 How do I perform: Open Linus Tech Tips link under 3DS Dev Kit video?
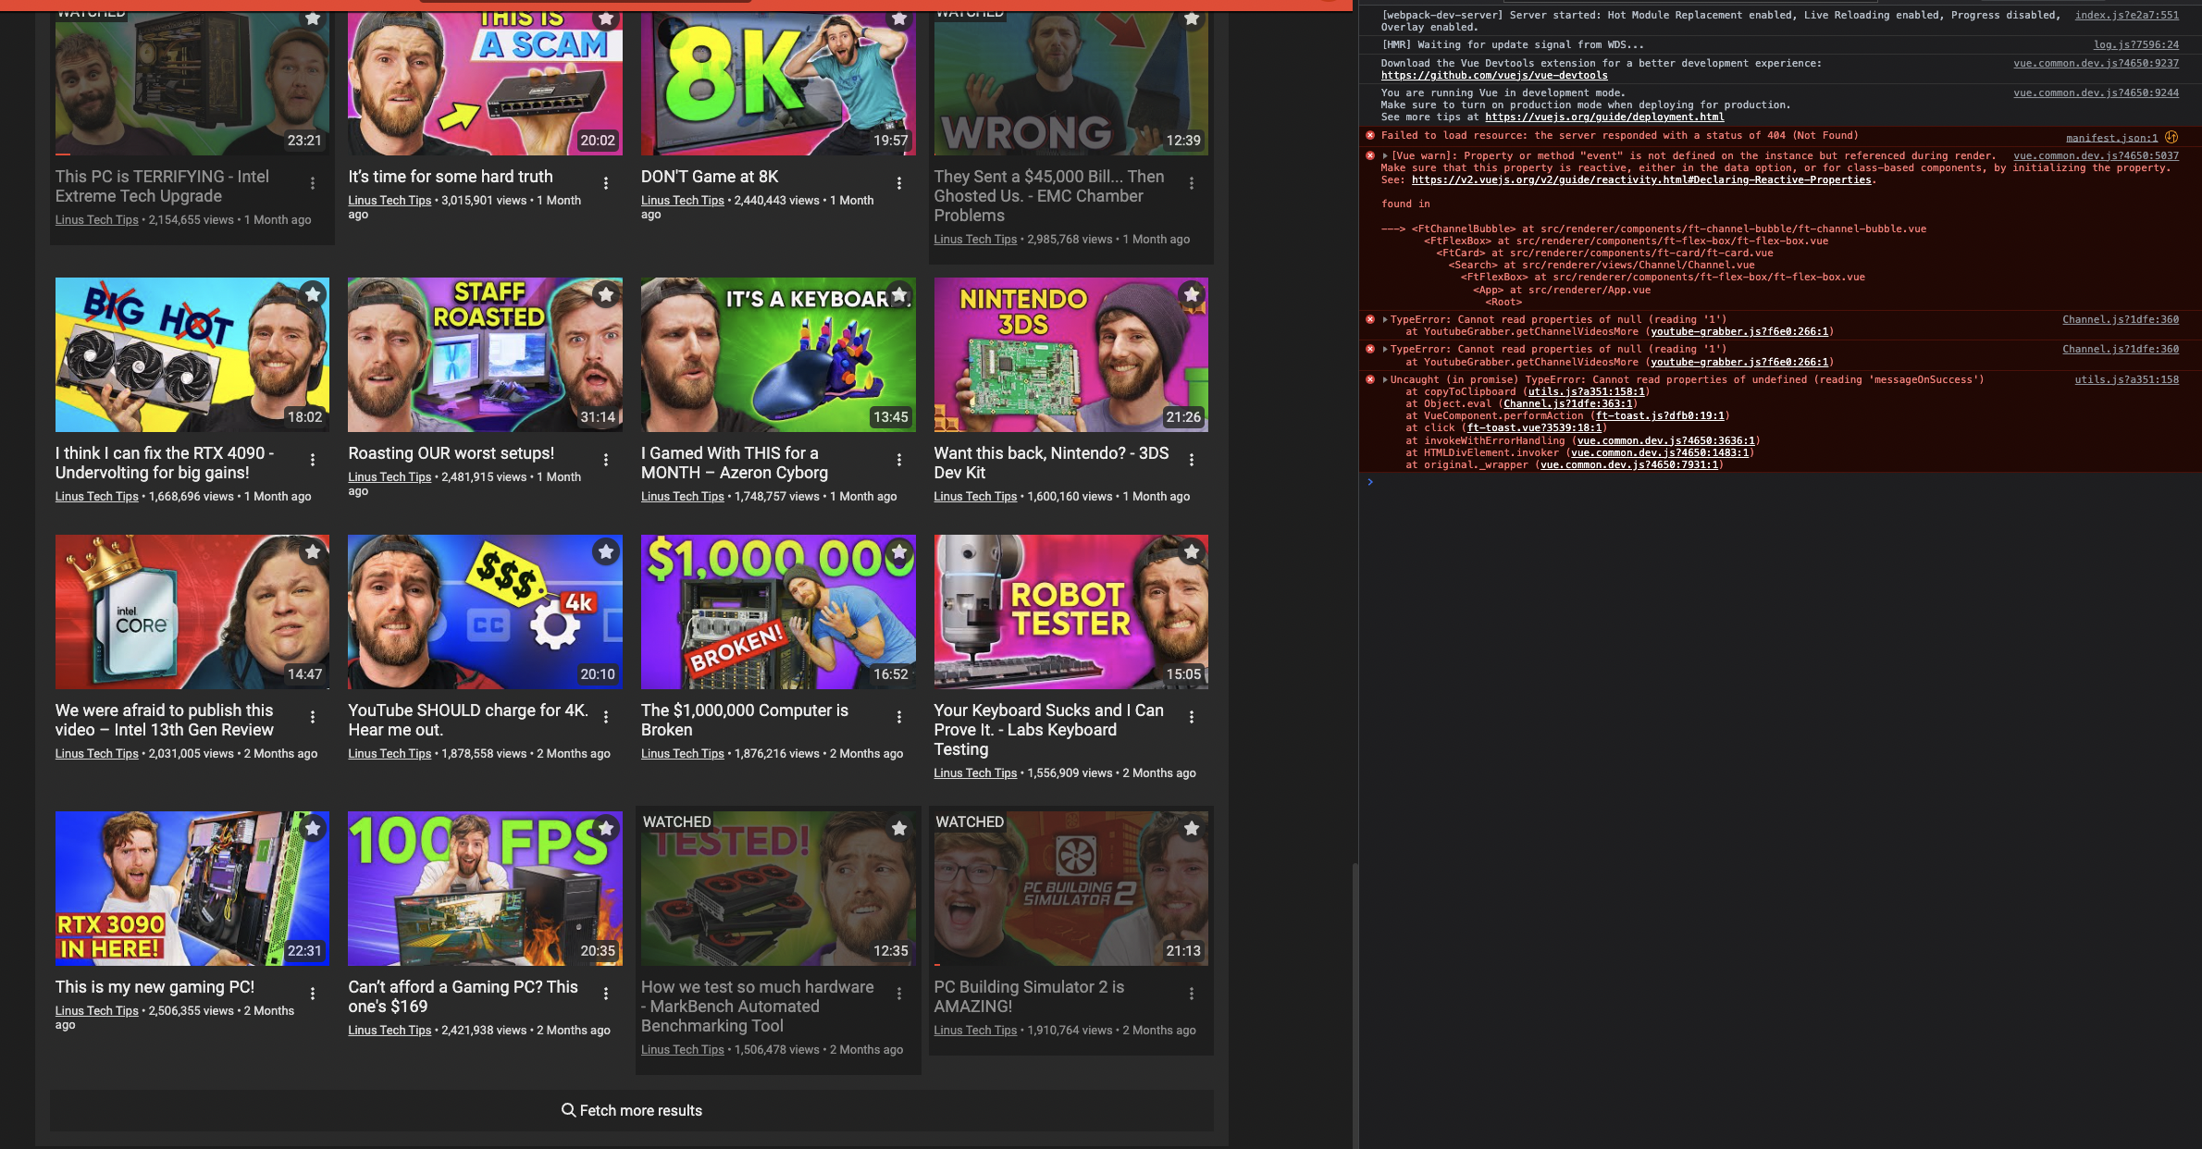point(975,497)
